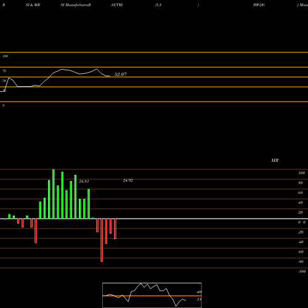
Task: Select the longest red histogram bar
Action: click(x=102, y=240)
